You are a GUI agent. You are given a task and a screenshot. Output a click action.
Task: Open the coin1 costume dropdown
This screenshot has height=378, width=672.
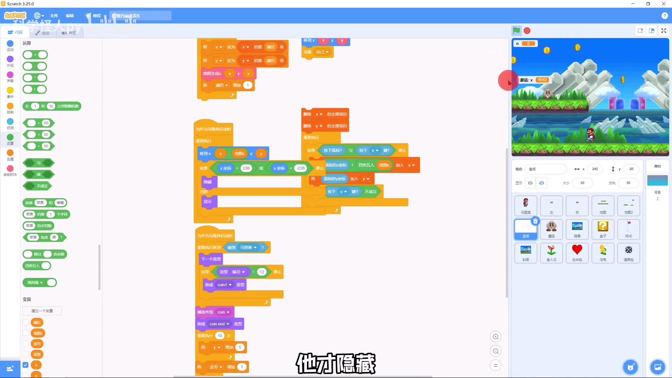coord(224,285)
